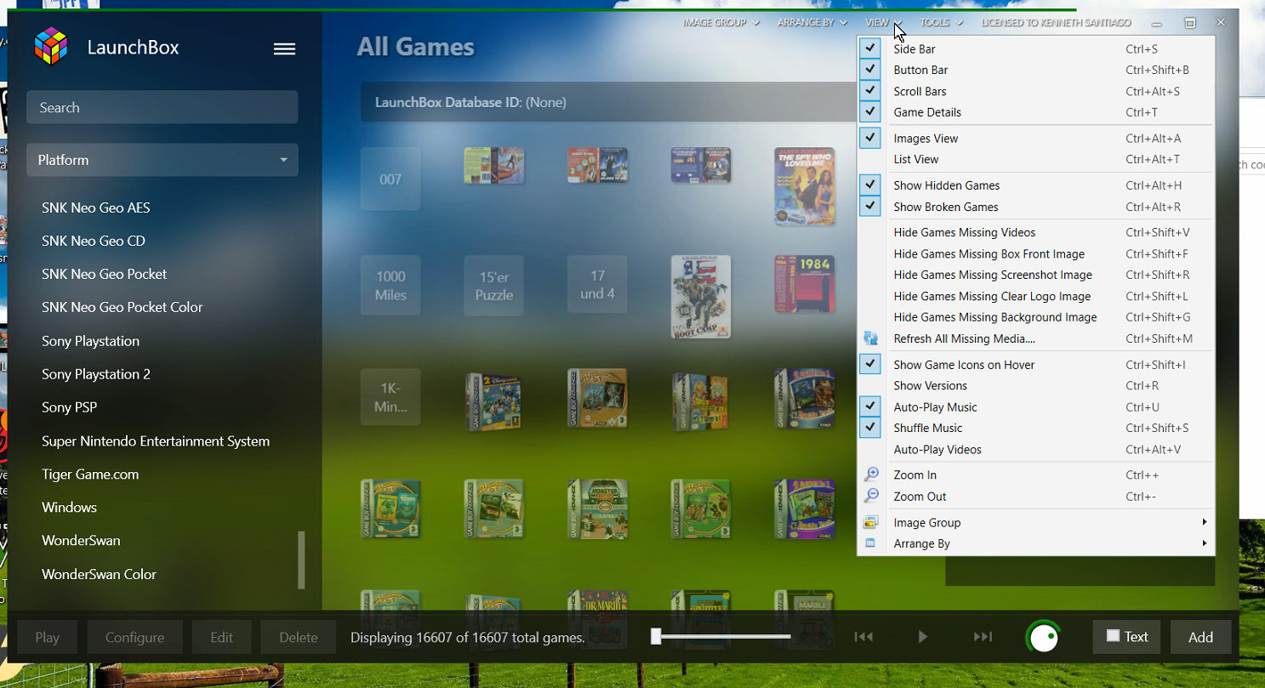
Task: Toggle Scroll Bars option
Action: (x=870, y=90)
